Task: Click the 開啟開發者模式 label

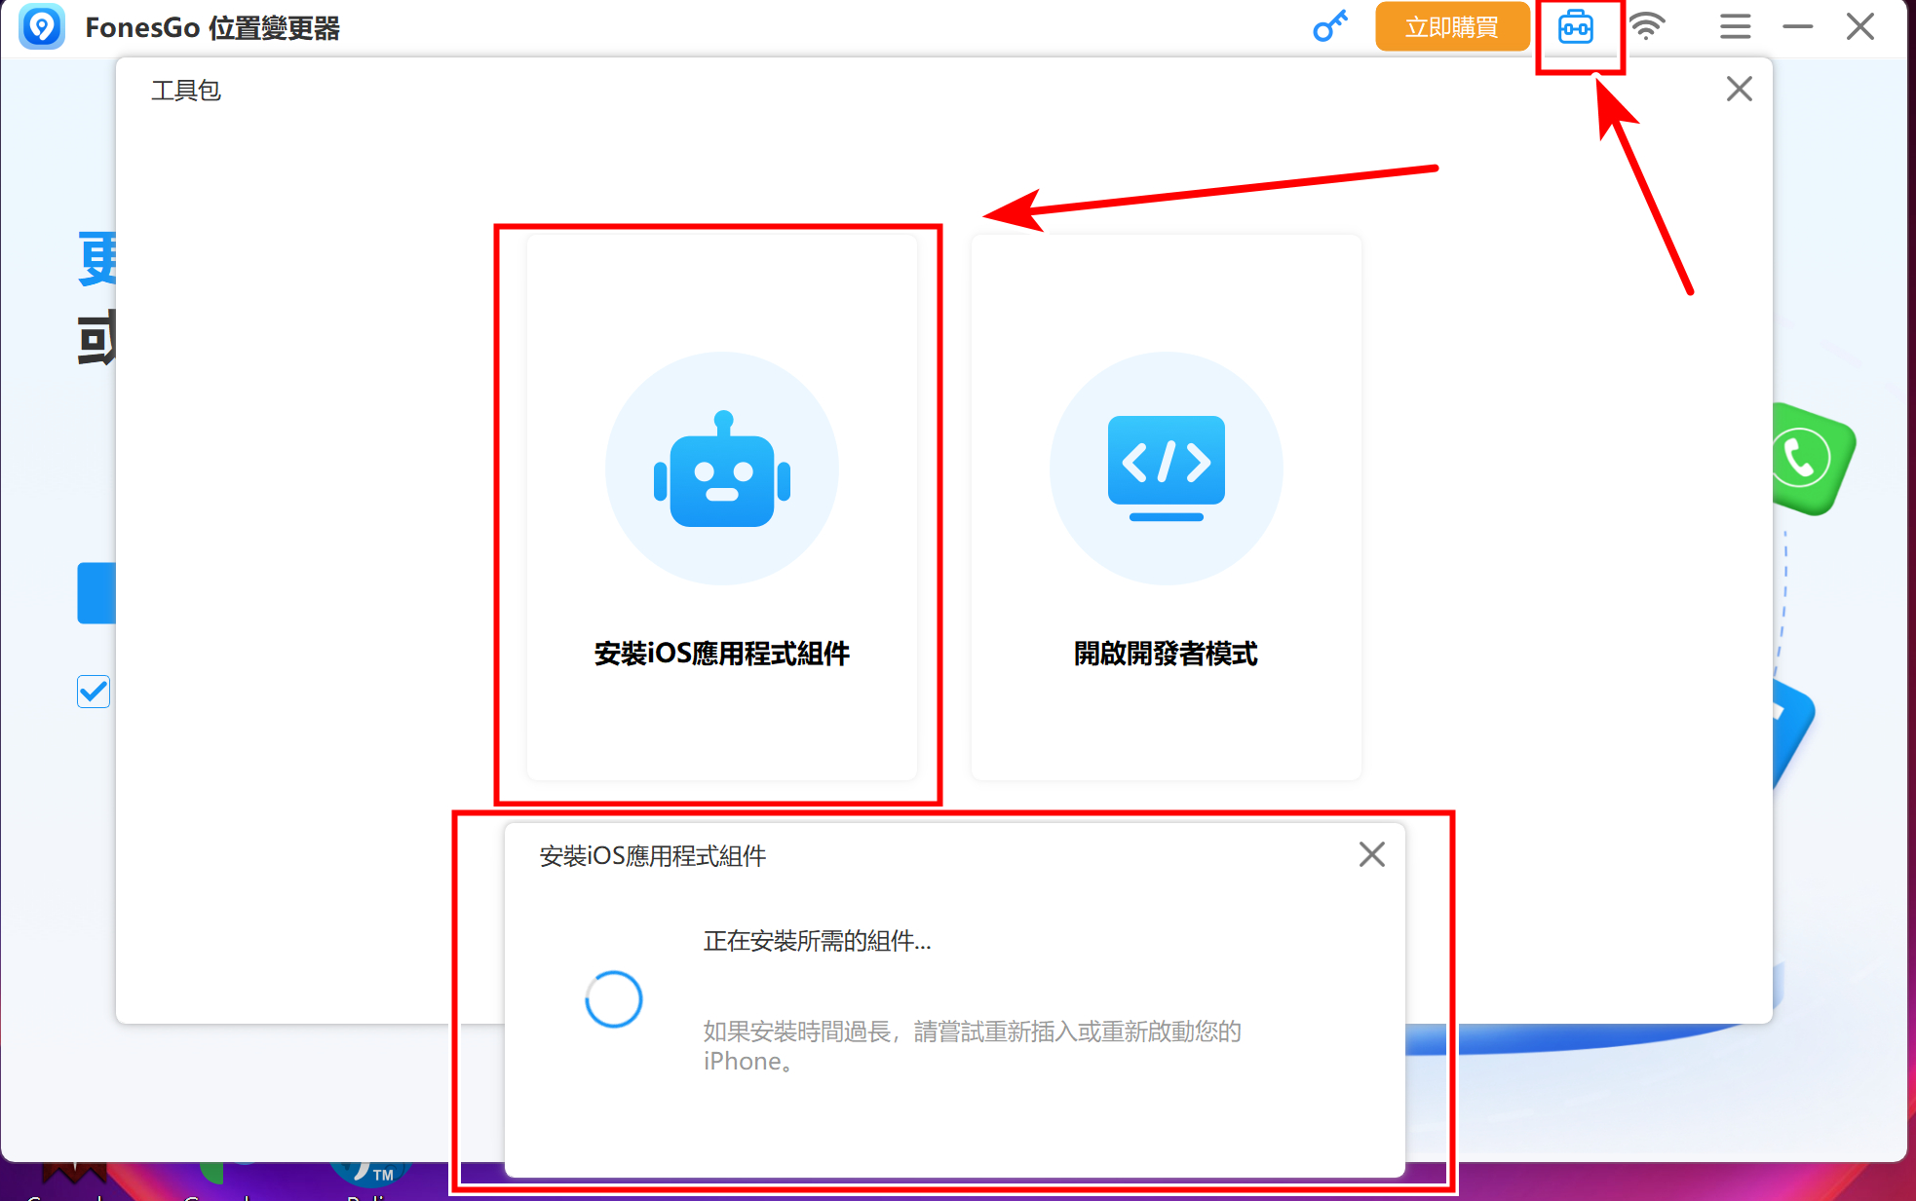Action: 1167,654
